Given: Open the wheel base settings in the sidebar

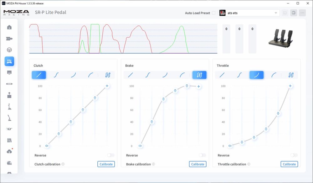Looking at the screenshot, I should 9,39.
